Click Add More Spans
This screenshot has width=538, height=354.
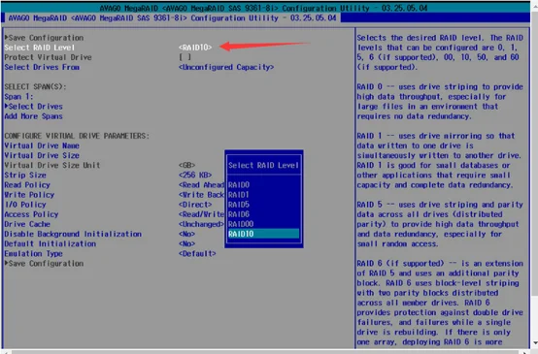tap(34, 116)
